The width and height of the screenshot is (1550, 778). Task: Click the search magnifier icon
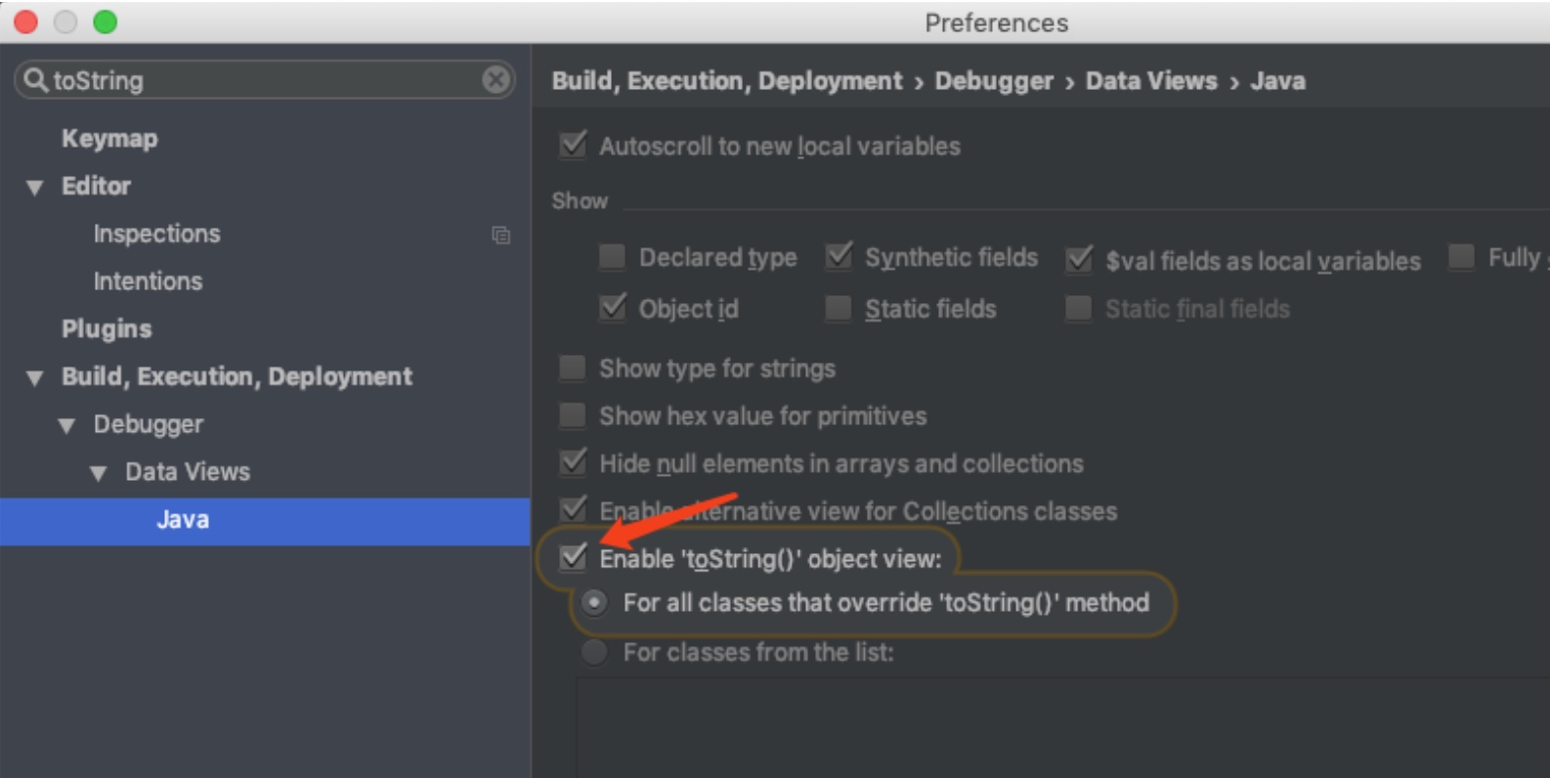[x=35, y=80]
